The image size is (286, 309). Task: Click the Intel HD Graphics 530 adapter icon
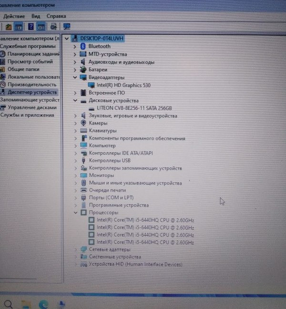91,85
